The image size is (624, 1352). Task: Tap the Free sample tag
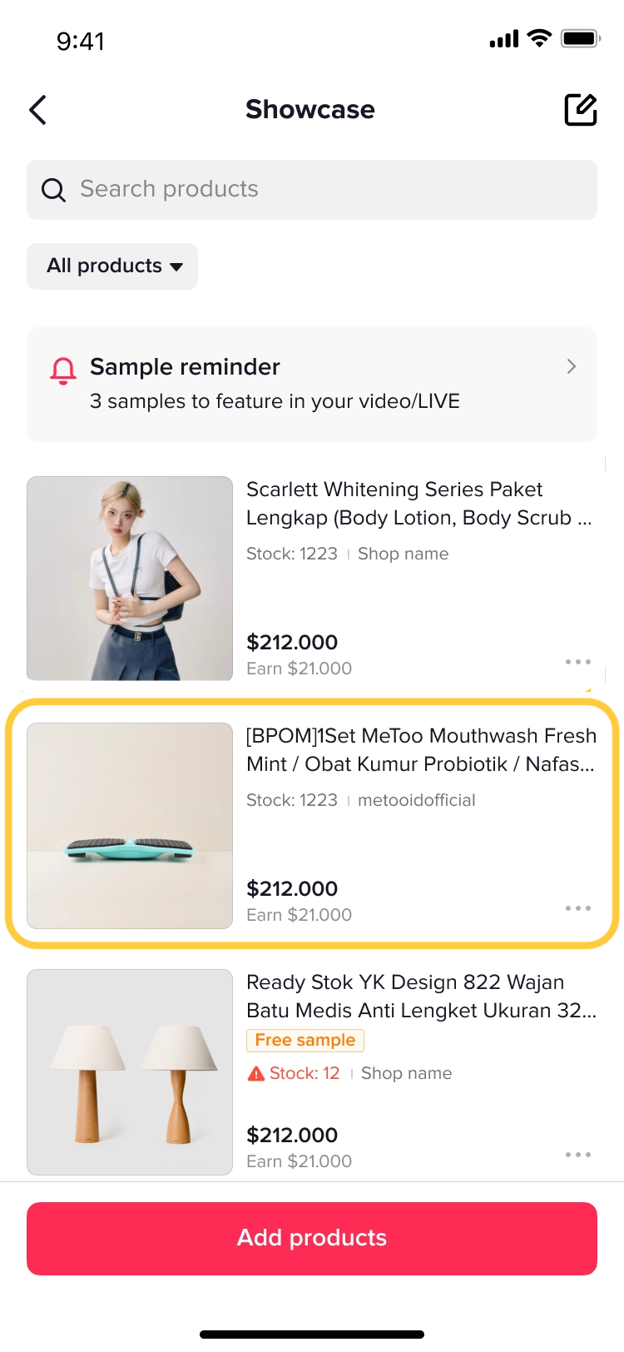coord(305,1040)
